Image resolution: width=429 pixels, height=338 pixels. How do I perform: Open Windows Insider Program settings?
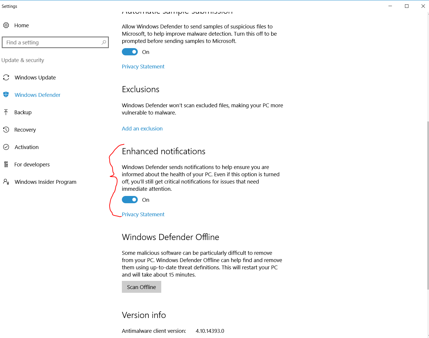tap(45, 182)
